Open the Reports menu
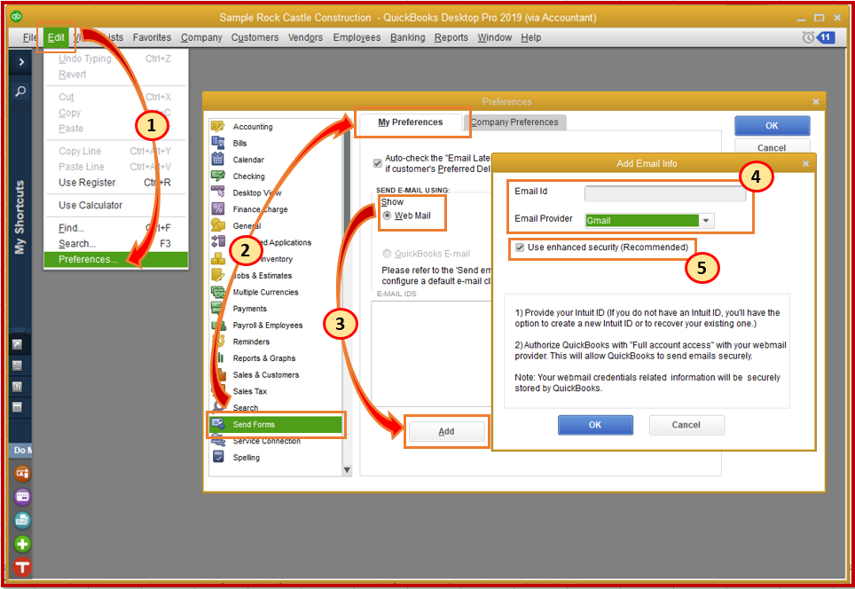This screenshot has width=855, height=589. pyautogui.click(x=451, y=37)
